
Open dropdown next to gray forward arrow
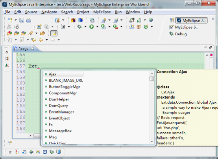click(59, 40)
